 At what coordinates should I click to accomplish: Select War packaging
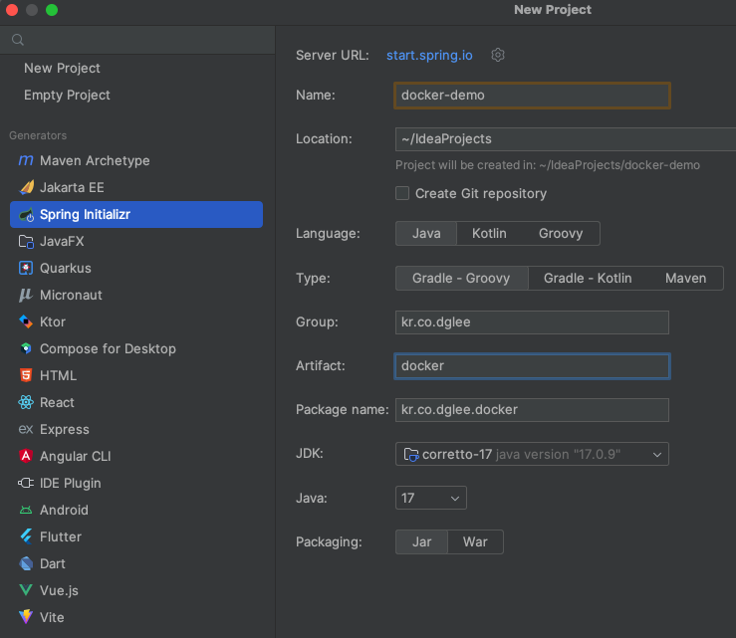point(475,541)
